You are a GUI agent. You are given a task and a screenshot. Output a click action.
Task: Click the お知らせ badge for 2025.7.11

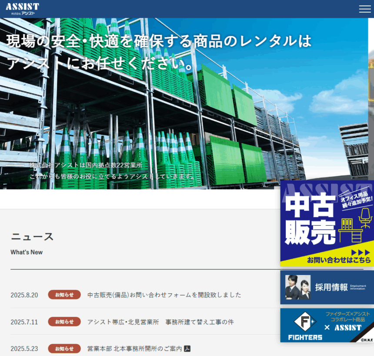point(64,322)
